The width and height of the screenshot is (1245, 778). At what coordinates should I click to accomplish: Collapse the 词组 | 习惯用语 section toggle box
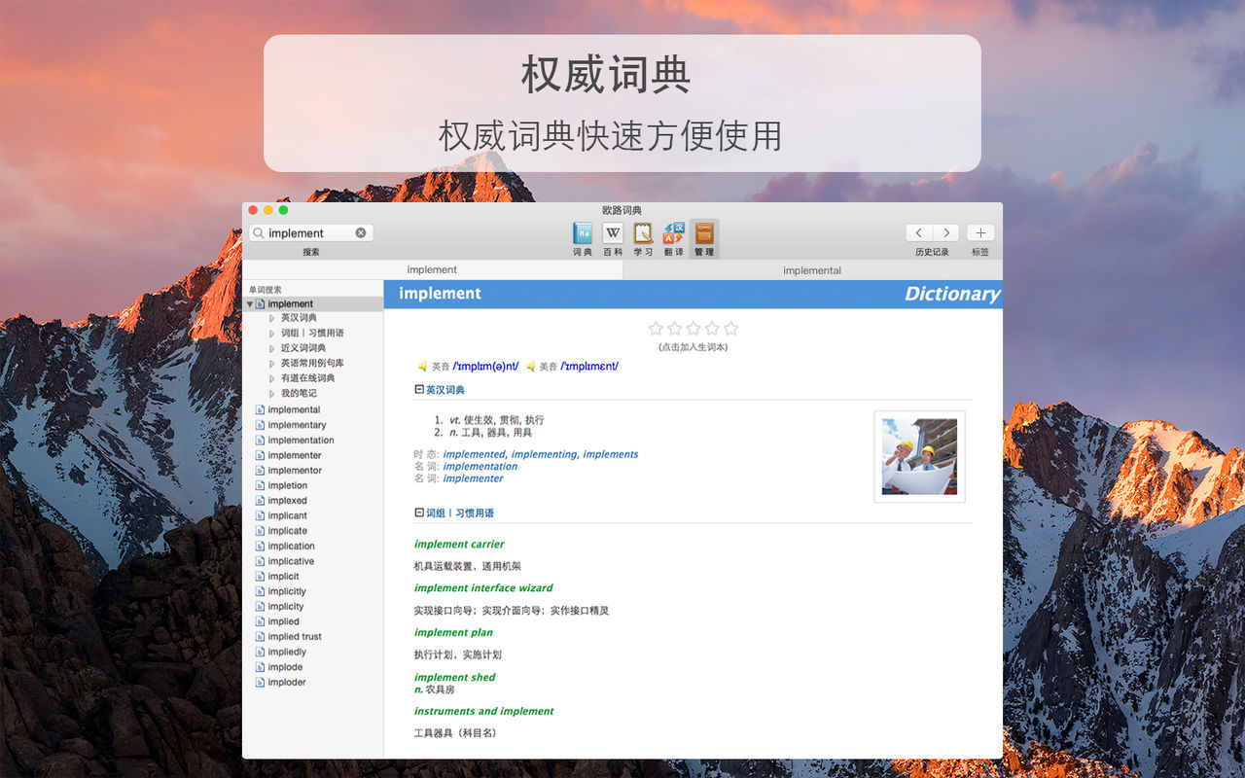coord(419,513)
